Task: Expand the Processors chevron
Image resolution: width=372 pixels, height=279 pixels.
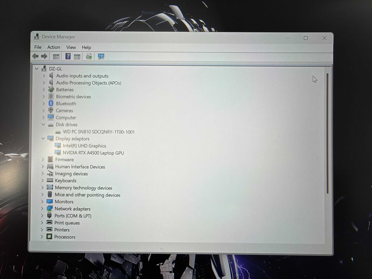Action: (x=42, y=236)
